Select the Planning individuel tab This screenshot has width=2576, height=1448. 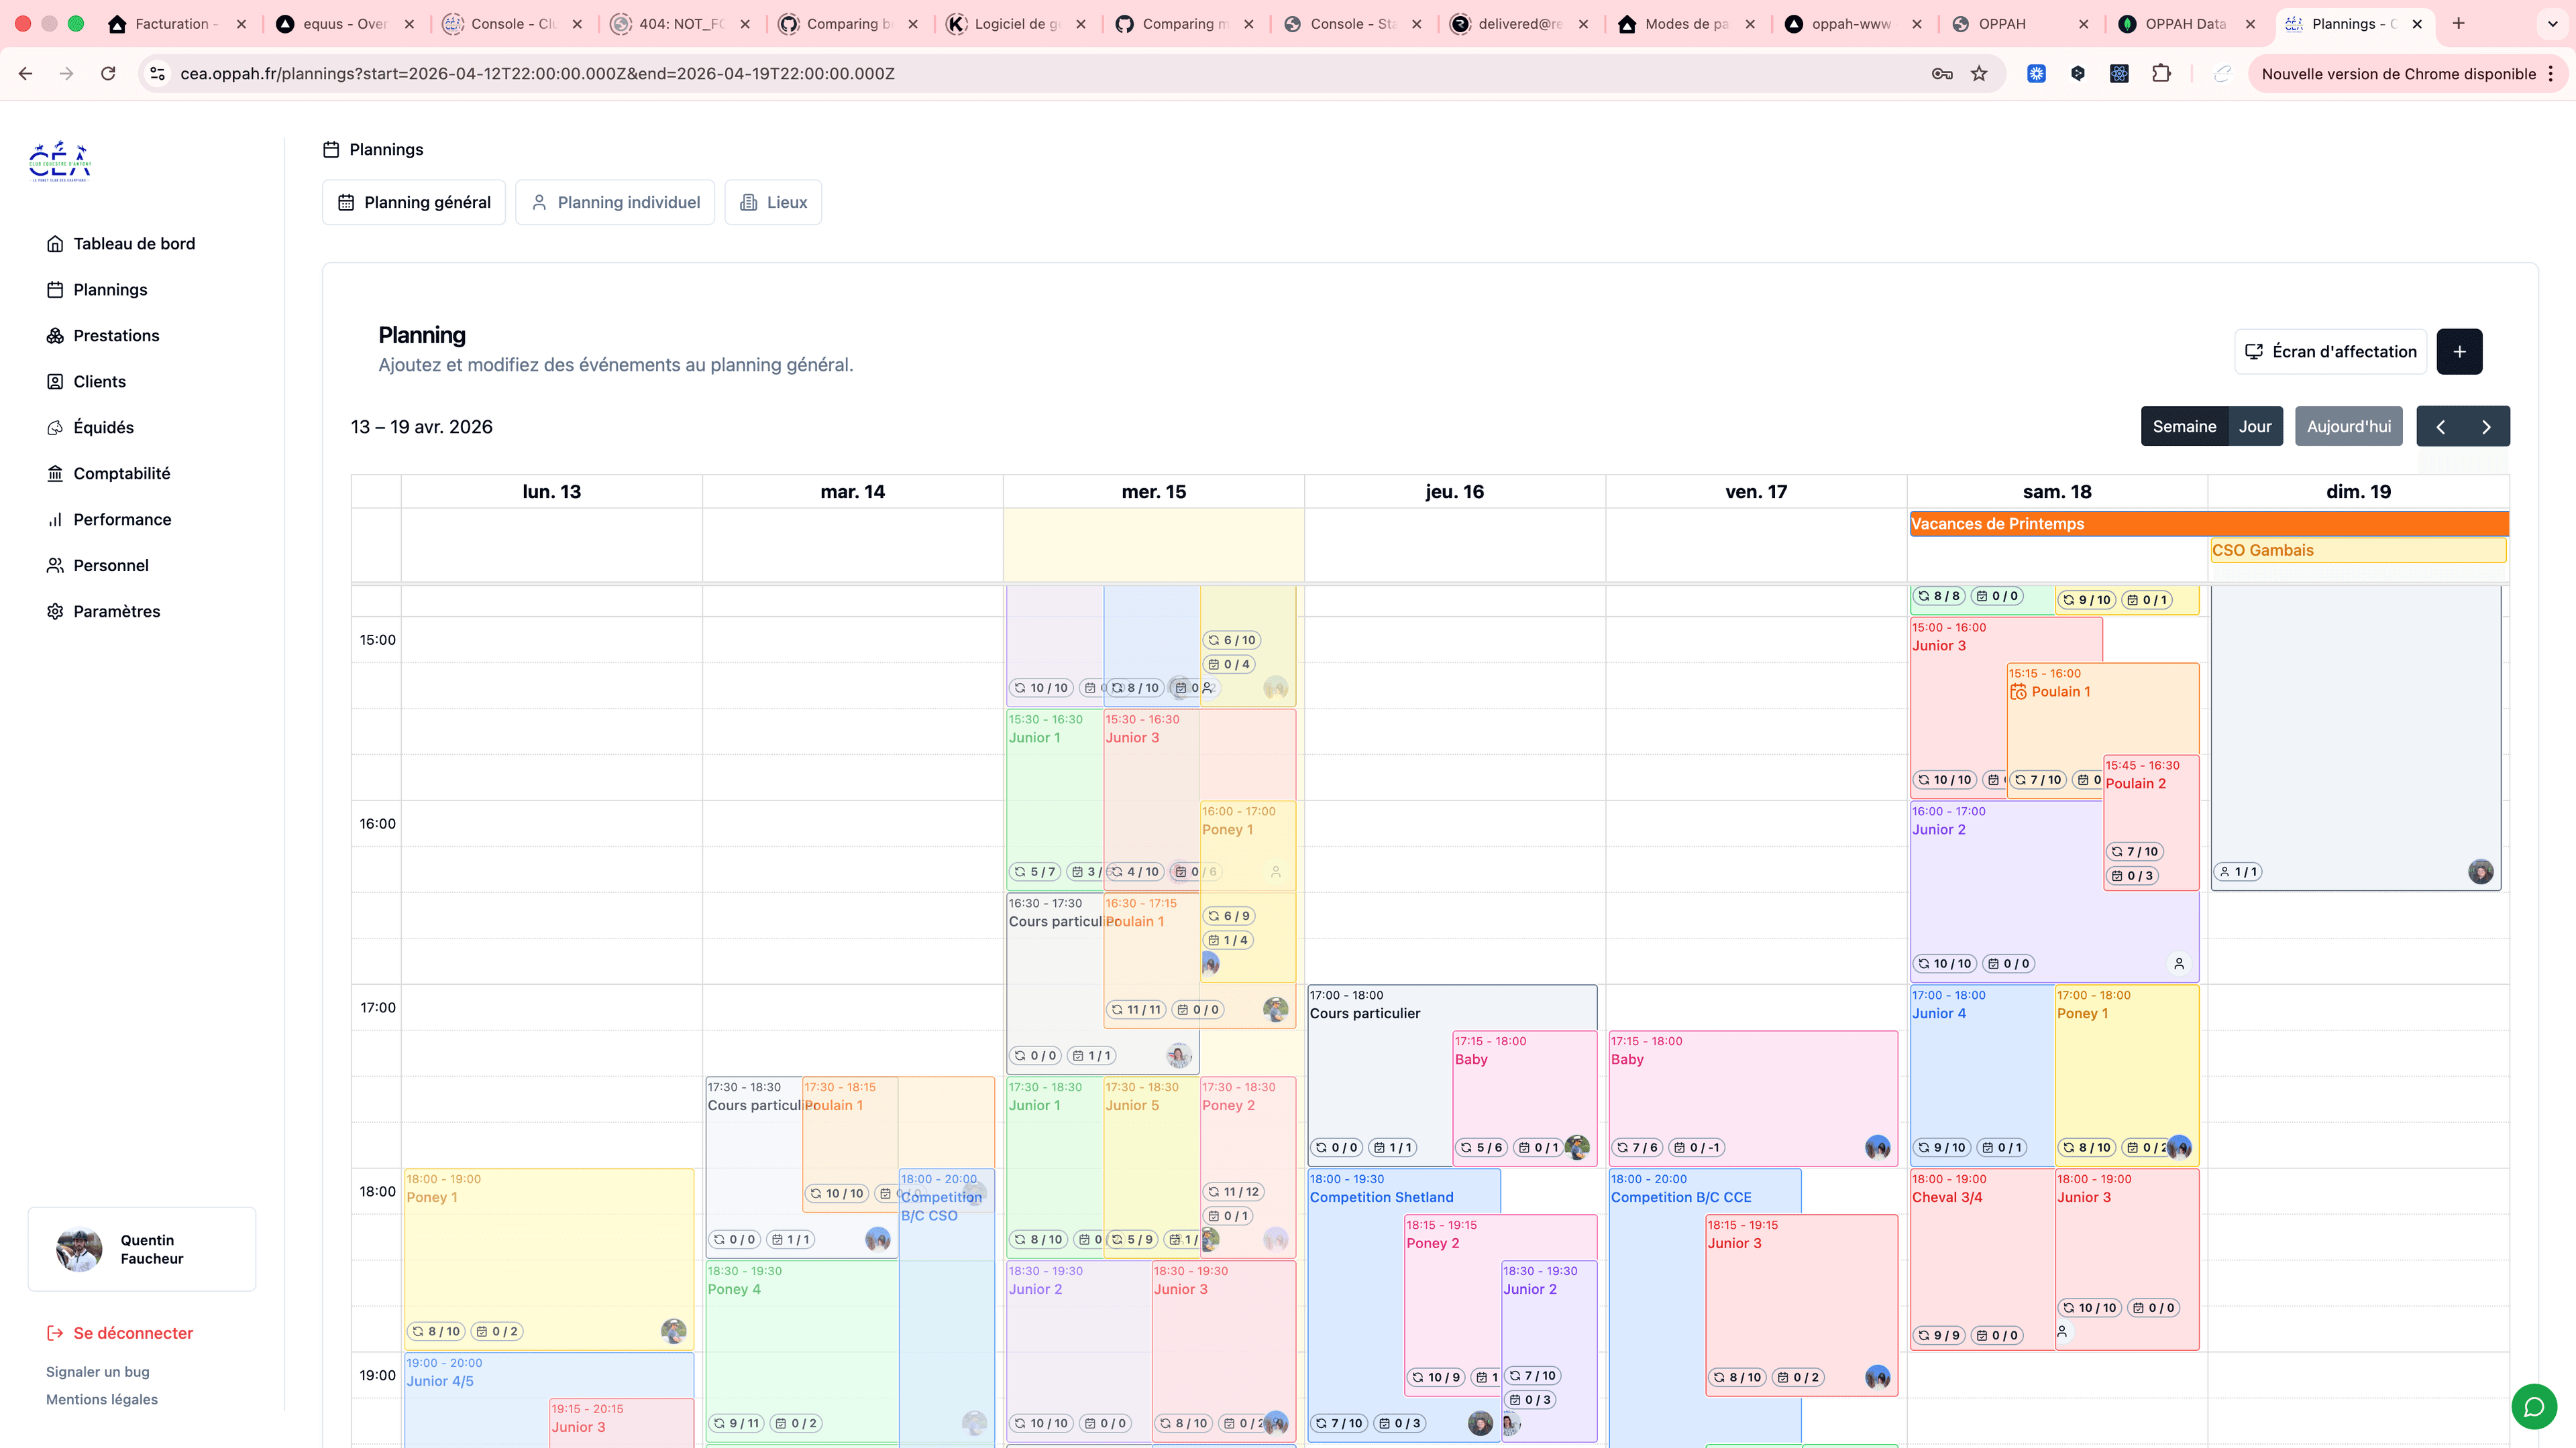[x=615, y=203]
